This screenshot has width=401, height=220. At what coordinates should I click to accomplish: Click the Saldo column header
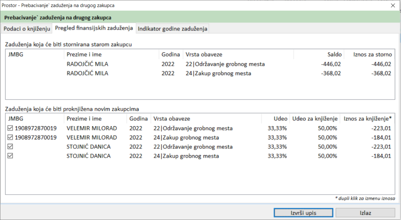pos(334,55)
